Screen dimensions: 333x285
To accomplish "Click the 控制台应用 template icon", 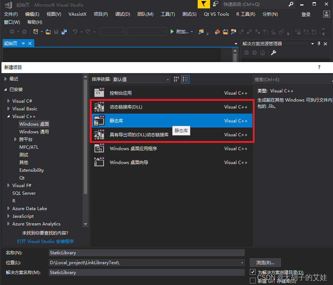I will click(99, 93).
